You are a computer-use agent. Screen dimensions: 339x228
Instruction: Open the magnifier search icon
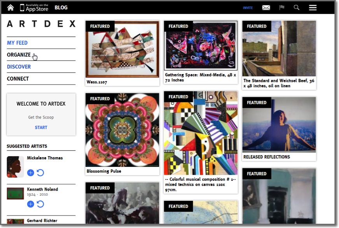(296, 7)
